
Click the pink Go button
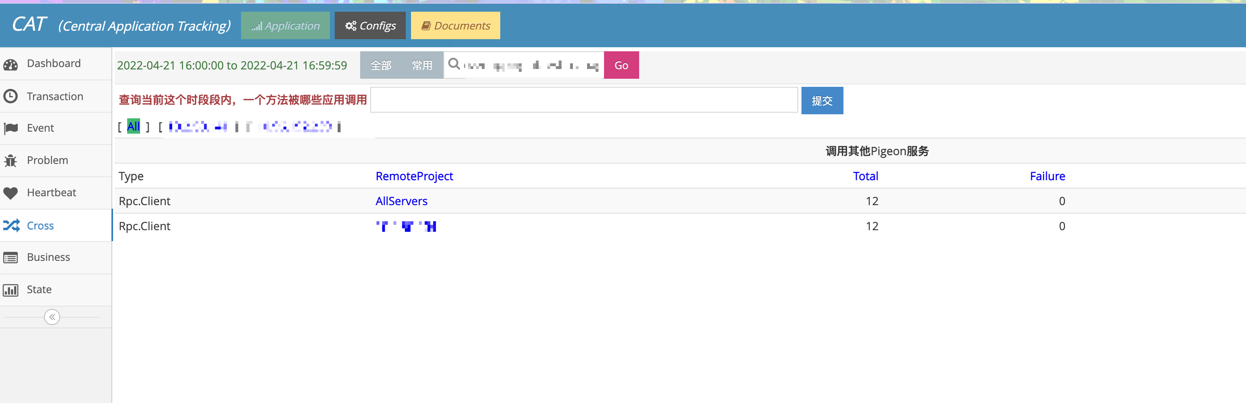coord(621,65)
